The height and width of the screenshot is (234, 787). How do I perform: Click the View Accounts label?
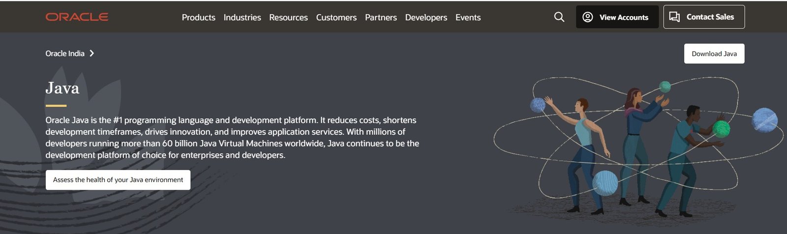point(624,17)
